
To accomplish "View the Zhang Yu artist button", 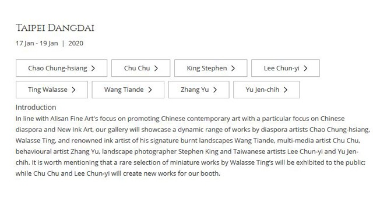I will (x=199, y=90).
